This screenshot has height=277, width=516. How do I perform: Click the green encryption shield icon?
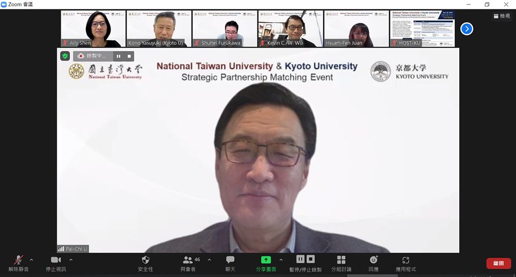point(65,56)
